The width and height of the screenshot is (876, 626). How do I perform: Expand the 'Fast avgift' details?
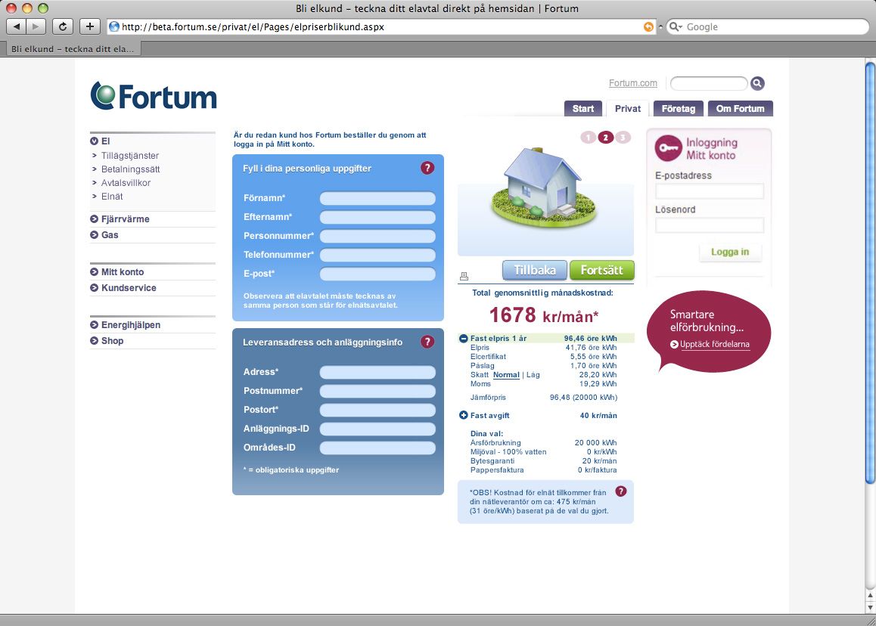point(463,416)
